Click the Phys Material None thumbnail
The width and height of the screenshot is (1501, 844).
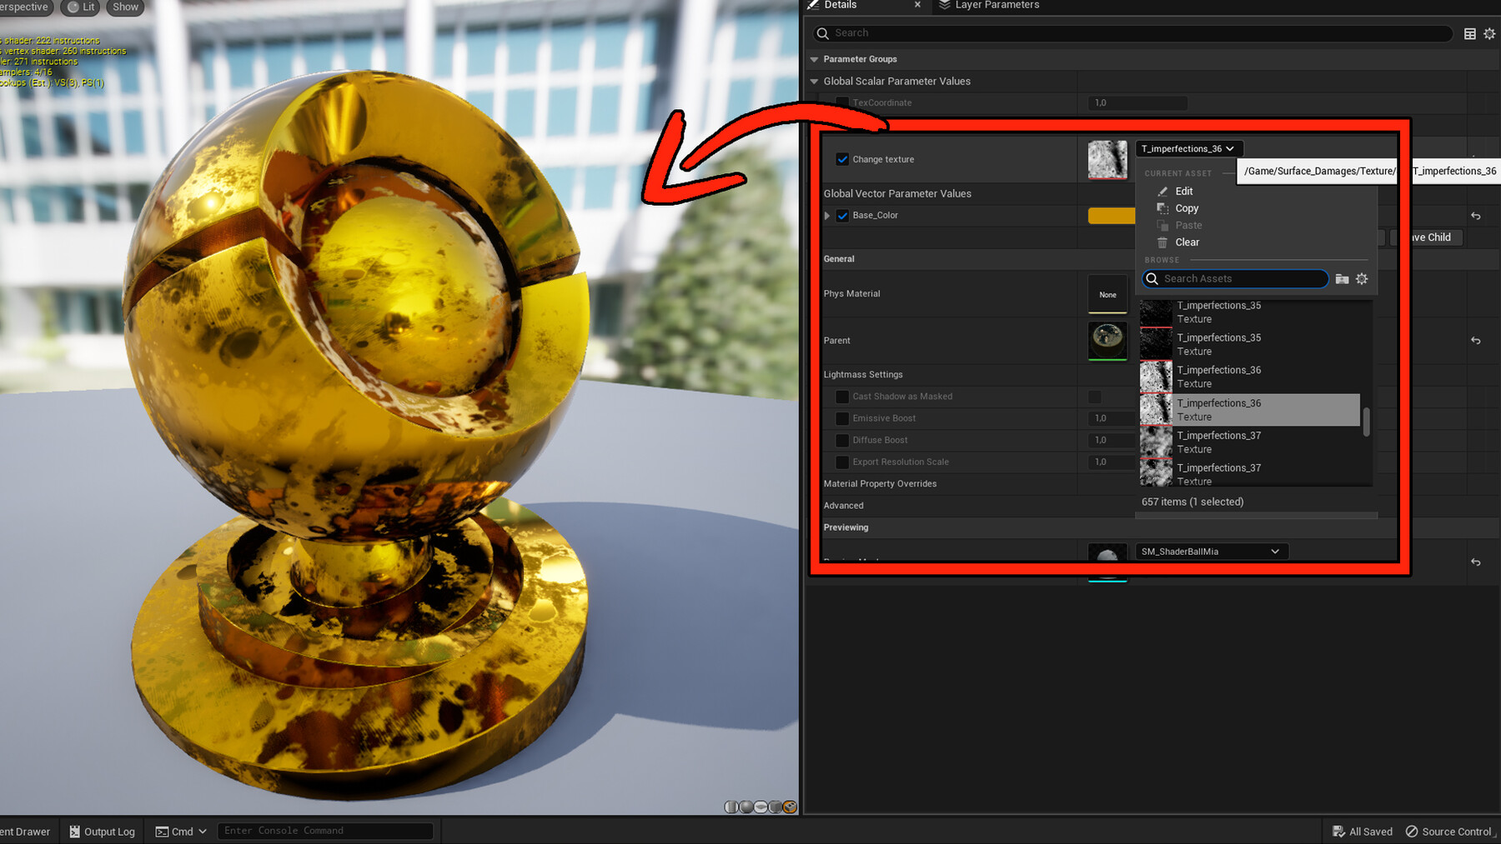coord(1107,294)
